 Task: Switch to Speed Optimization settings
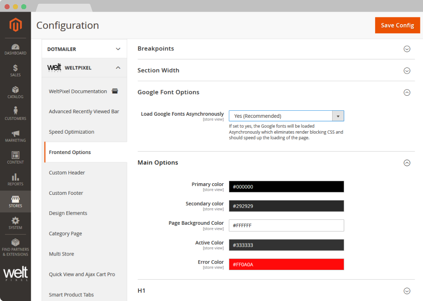point(72,132)
